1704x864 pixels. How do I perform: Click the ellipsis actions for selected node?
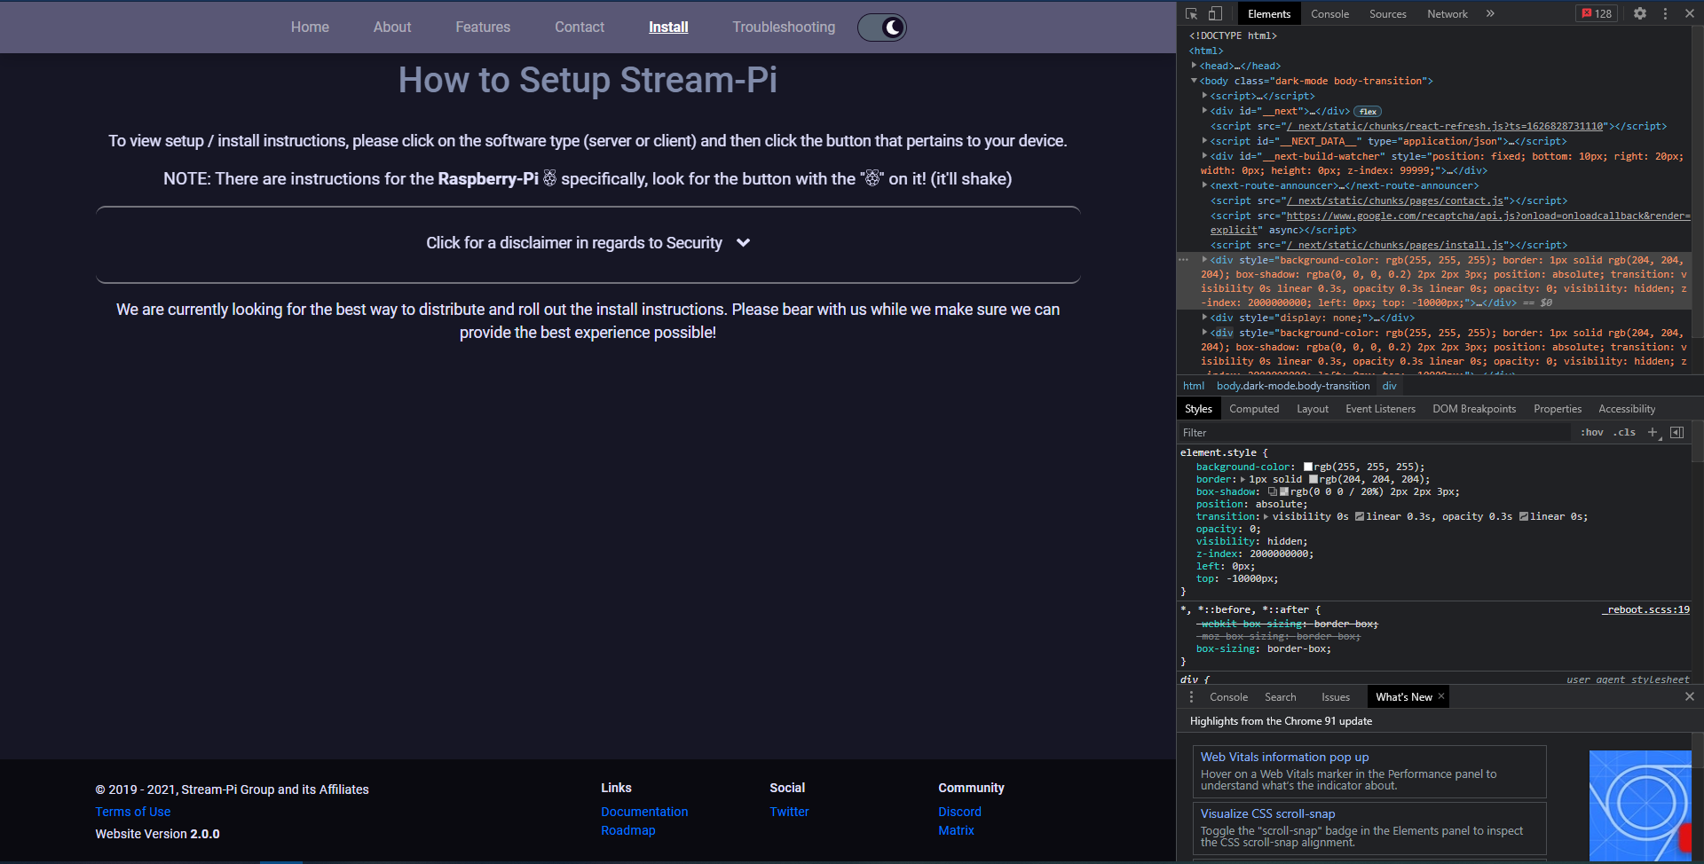pyautogui.click(x=1183, y=260)
